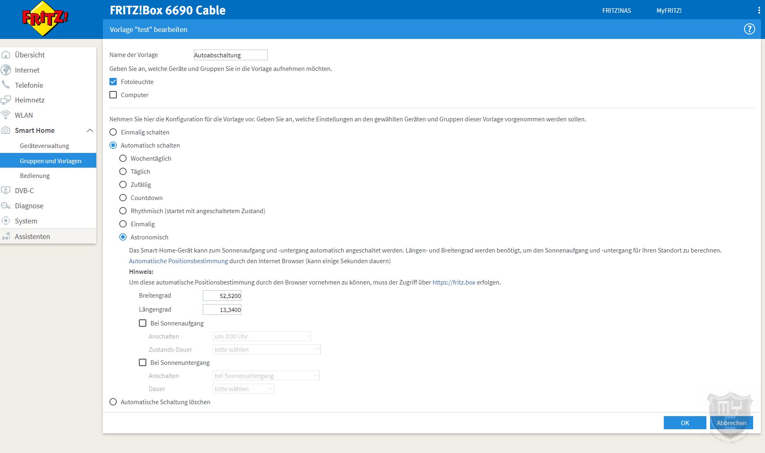Click the FRITZ! logo
This screenshot has width=765, height=453.
(x=45, y=18)
